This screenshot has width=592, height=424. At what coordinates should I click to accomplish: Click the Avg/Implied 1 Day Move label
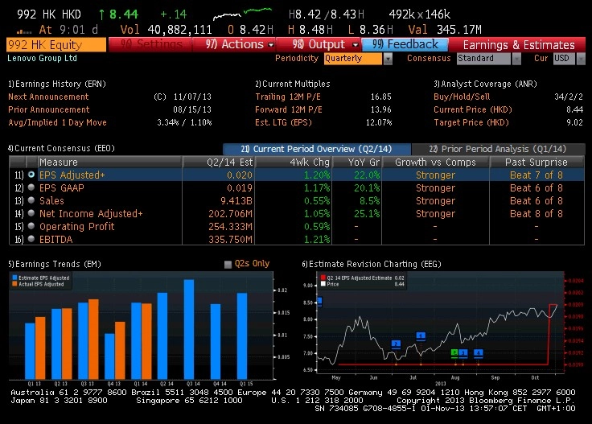[57, 122]
